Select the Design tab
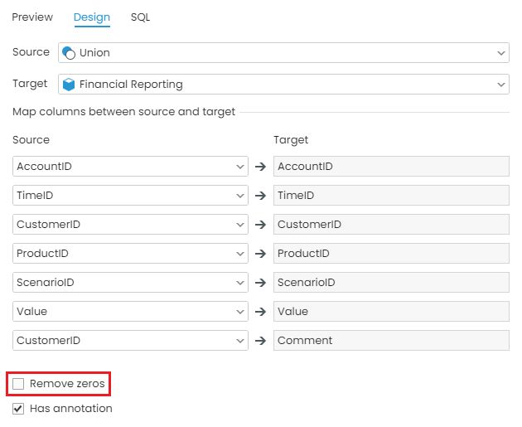 pos(92,17)
